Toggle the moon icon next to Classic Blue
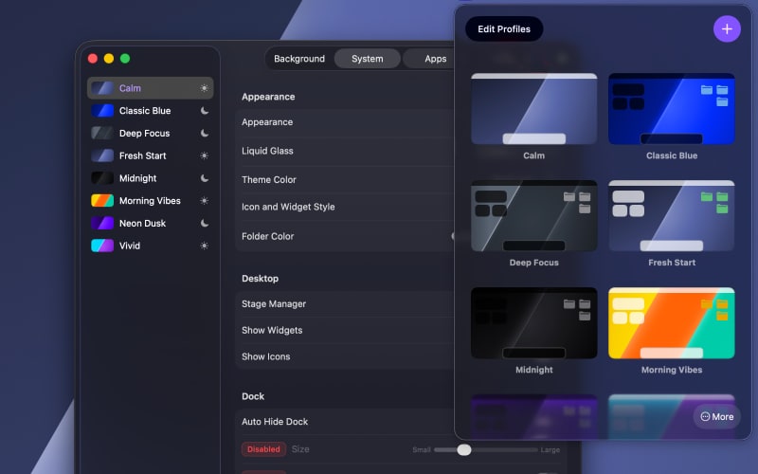Image resolution: width=758 pixels, height=474 pixels. tap(204, 111)
